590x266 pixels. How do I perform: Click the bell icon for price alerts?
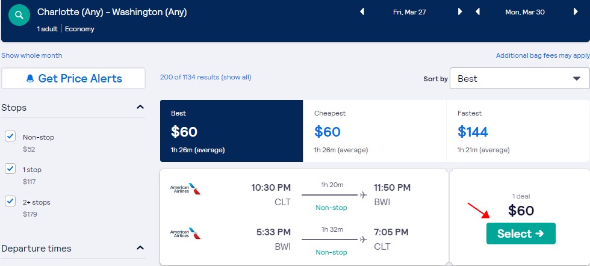pyautogui.click(x=30, y=79)
